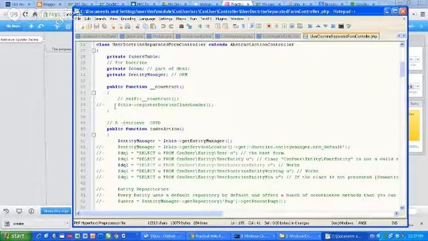Play back the recorded macro

coord(284,26)
